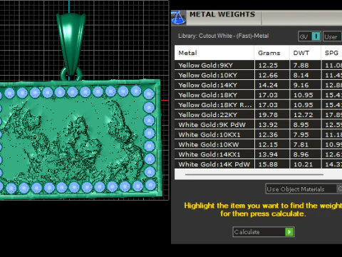Select the White Gold:10KX1 row

(x=258, y=135)
